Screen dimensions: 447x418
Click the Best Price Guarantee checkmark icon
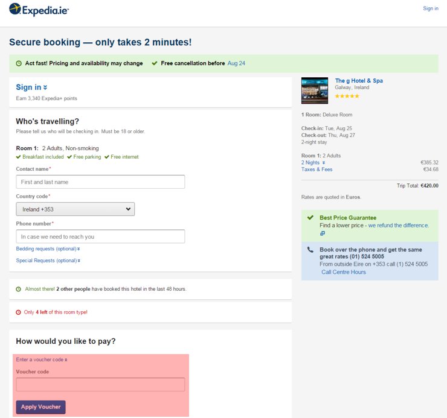point(310,218)
